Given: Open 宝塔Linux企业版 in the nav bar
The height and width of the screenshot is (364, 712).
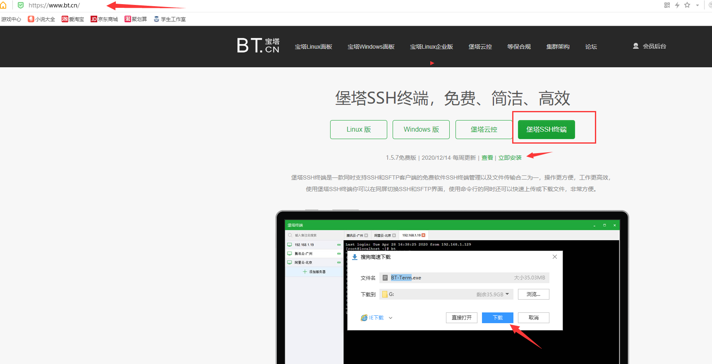Looking at the screenshot, I should (x=432, y=47).
